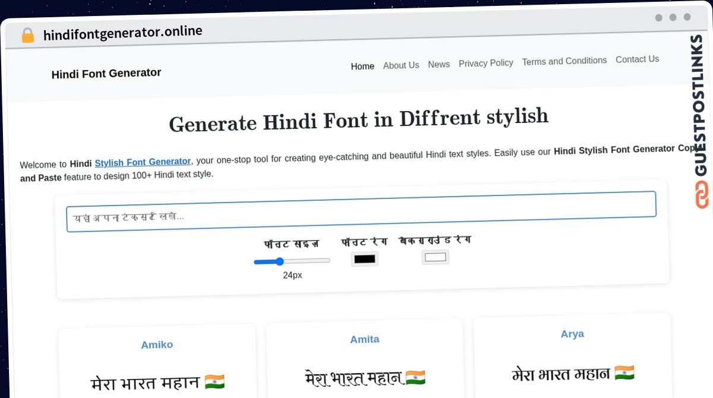
Task: Open the white background color swatch
Action: point(436,257)
